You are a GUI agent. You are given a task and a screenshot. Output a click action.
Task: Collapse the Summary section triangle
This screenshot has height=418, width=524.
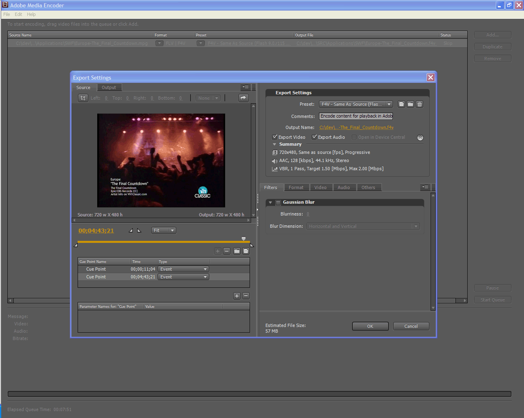pyautogui.click(x=274, y=145)
